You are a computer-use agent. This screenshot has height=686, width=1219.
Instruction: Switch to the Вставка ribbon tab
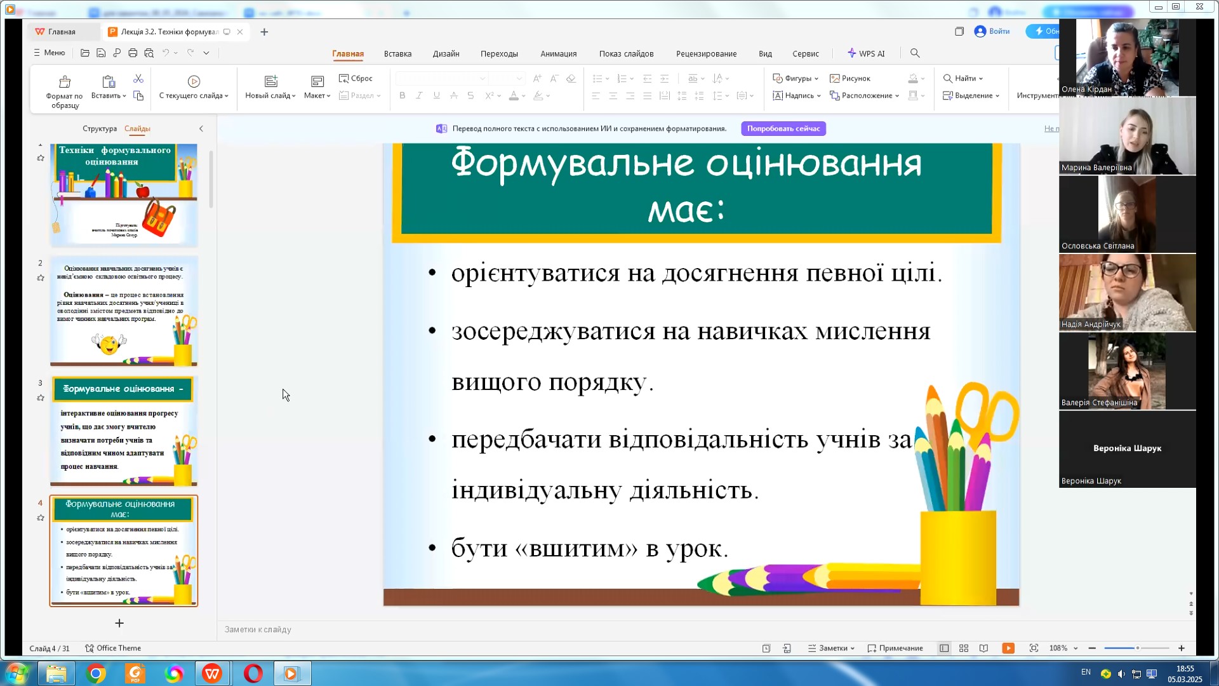[x=397, y=54]
